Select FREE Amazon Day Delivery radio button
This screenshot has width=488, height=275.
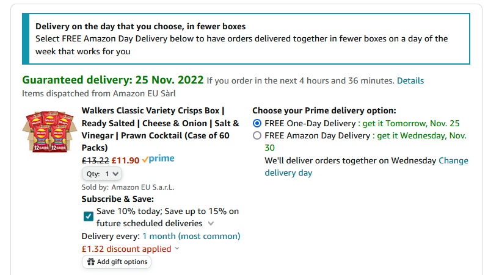tap(257, 136)
